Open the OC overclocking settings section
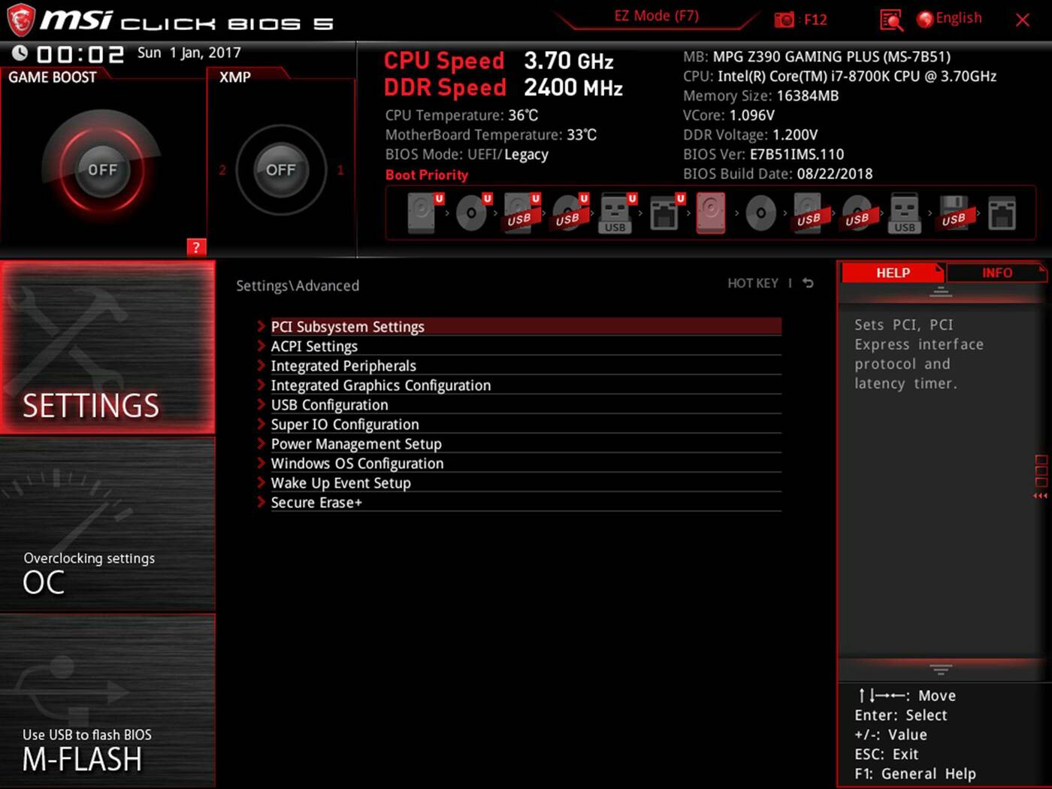 (x=107, y=524)
